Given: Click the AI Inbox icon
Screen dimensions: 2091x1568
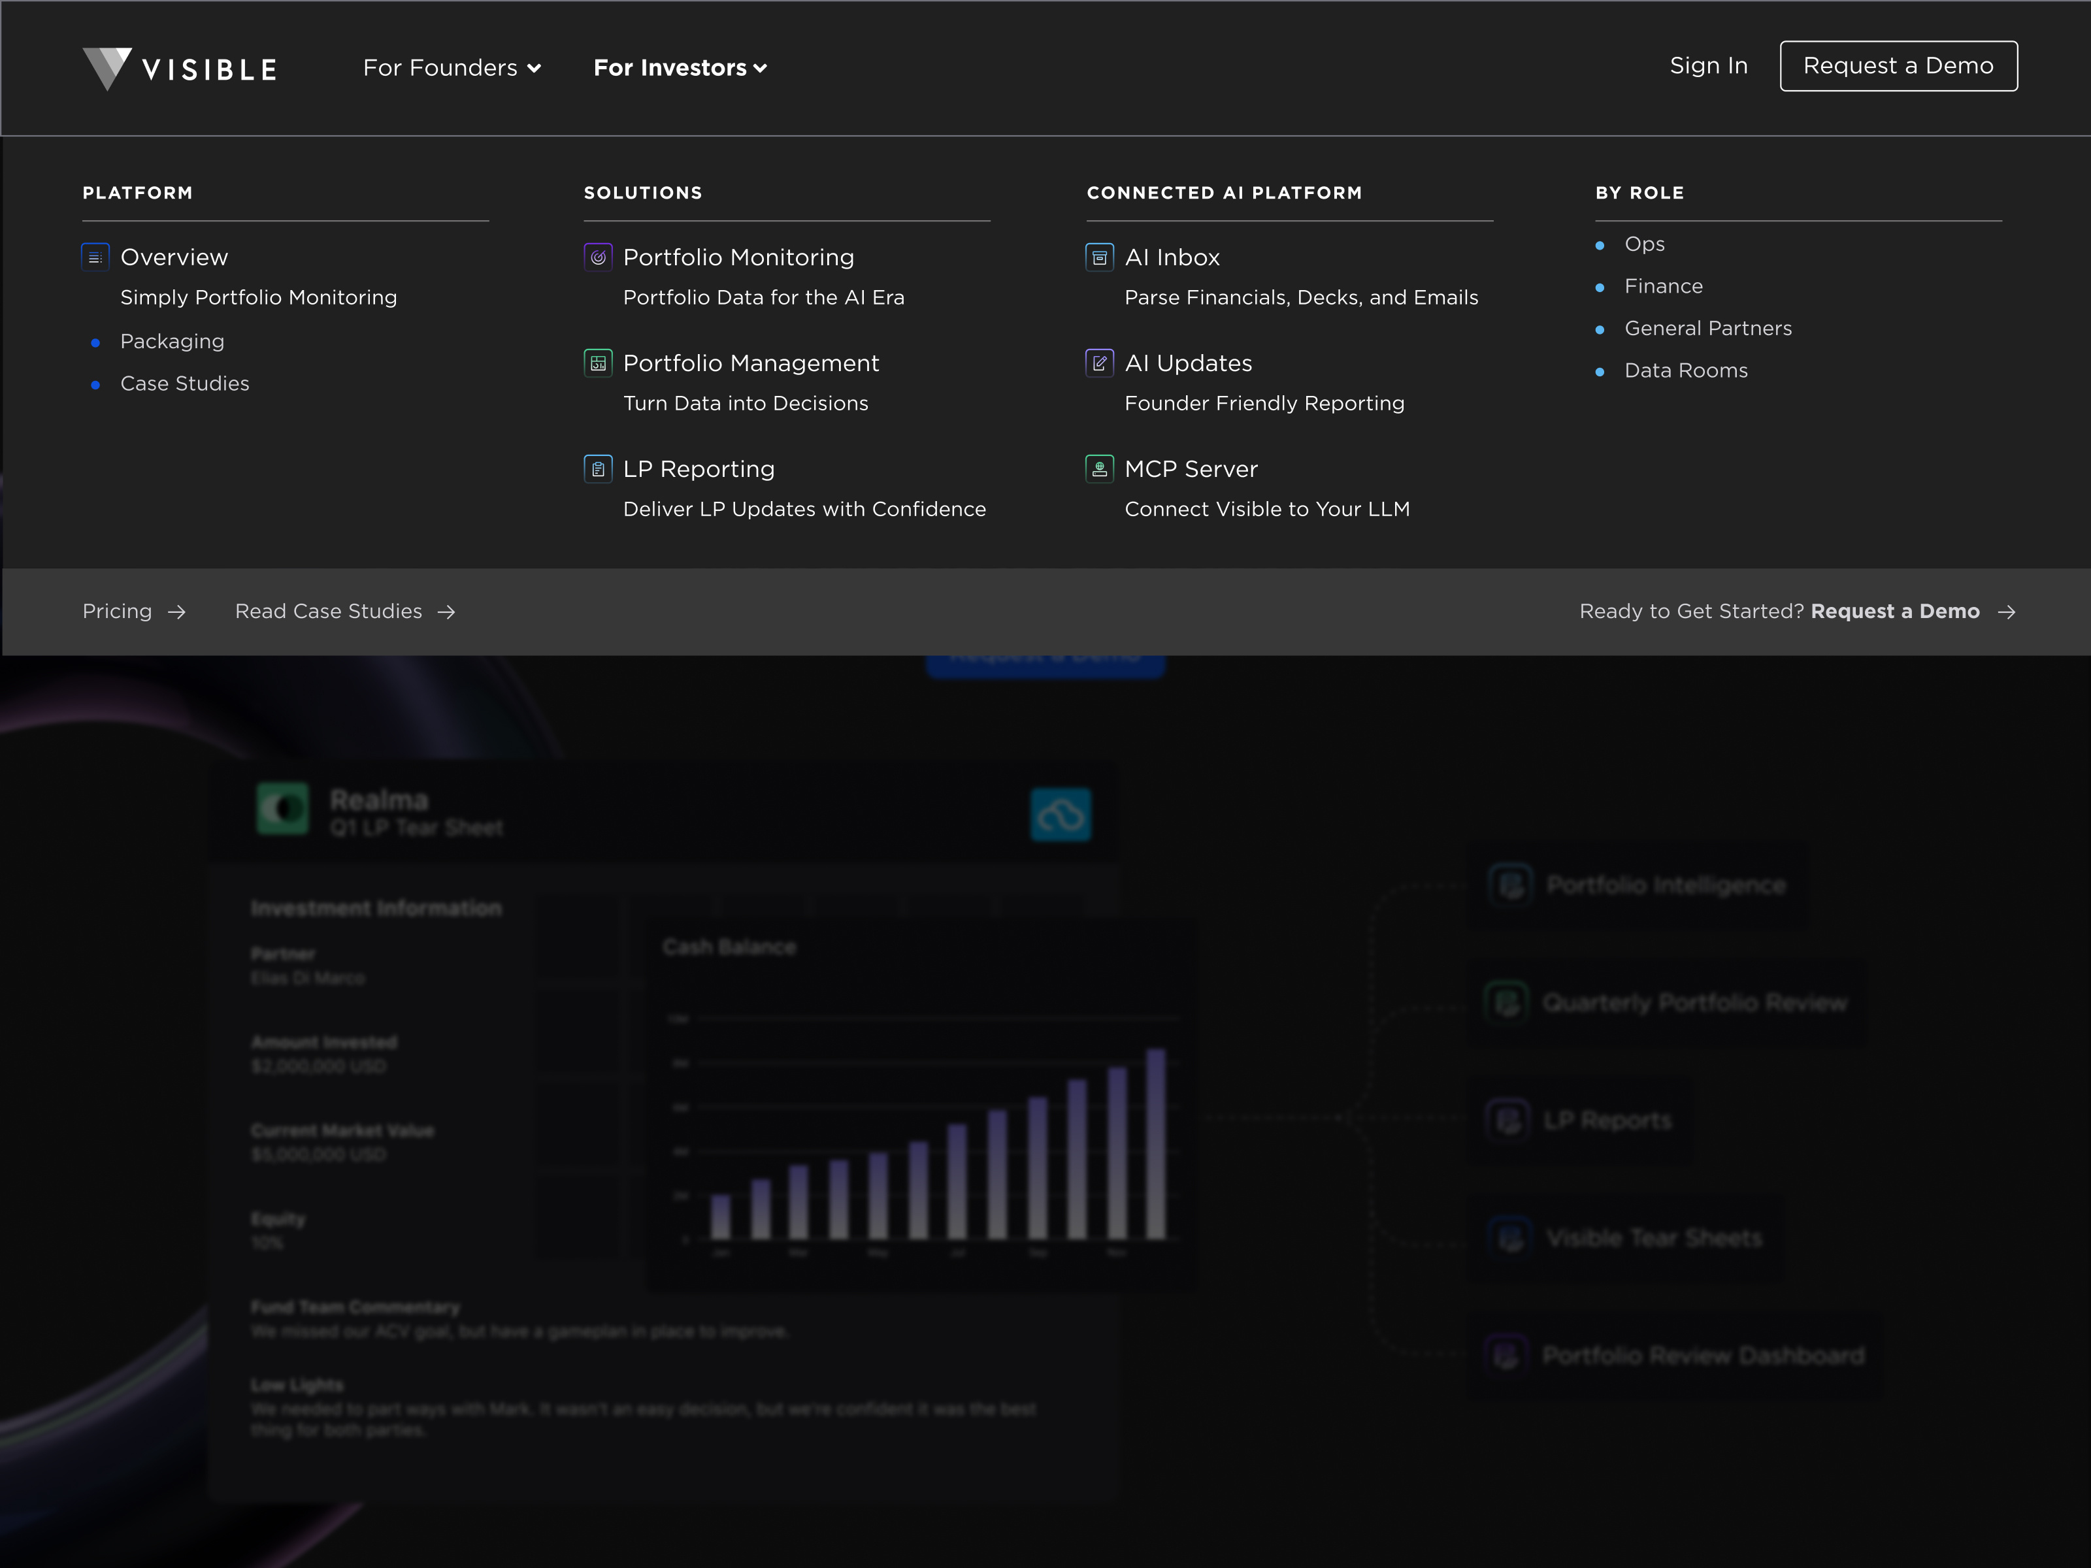Looking at the screenshot, I should (x=1099, y=257).
